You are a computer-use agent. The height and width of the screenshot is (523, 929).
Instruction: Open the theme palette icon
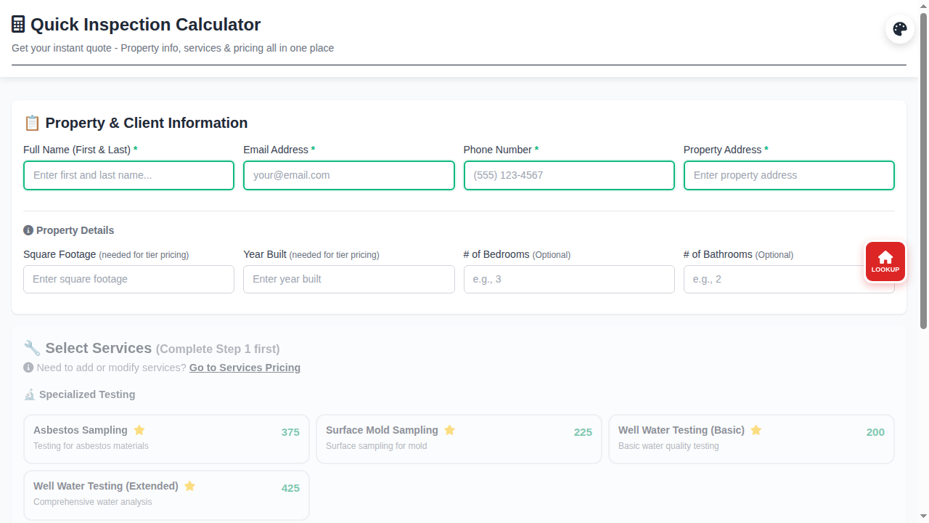point(899,29)
